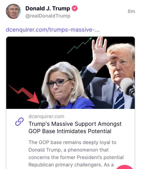Click the black microphone near red arrow
Viewport: 141px width, 169px height.
(x=44, y=104)
